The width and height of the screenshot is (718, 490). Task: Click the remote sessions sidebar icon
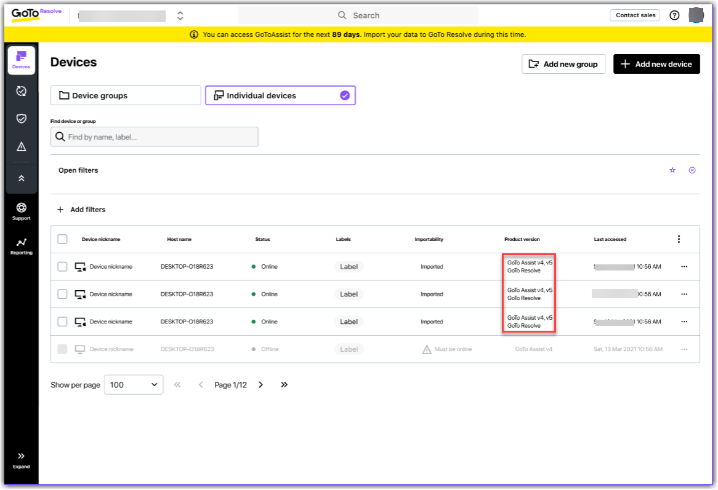[21, 91]
